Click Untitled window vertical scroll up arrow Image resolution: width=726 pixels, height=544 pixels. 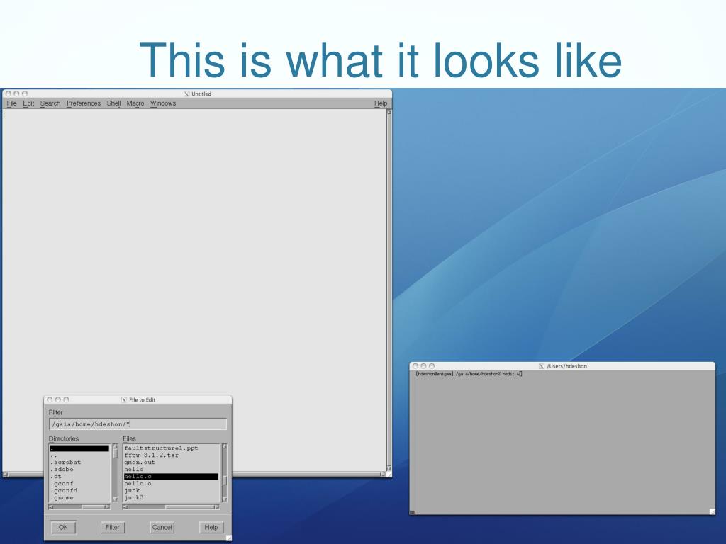[389, 112]
